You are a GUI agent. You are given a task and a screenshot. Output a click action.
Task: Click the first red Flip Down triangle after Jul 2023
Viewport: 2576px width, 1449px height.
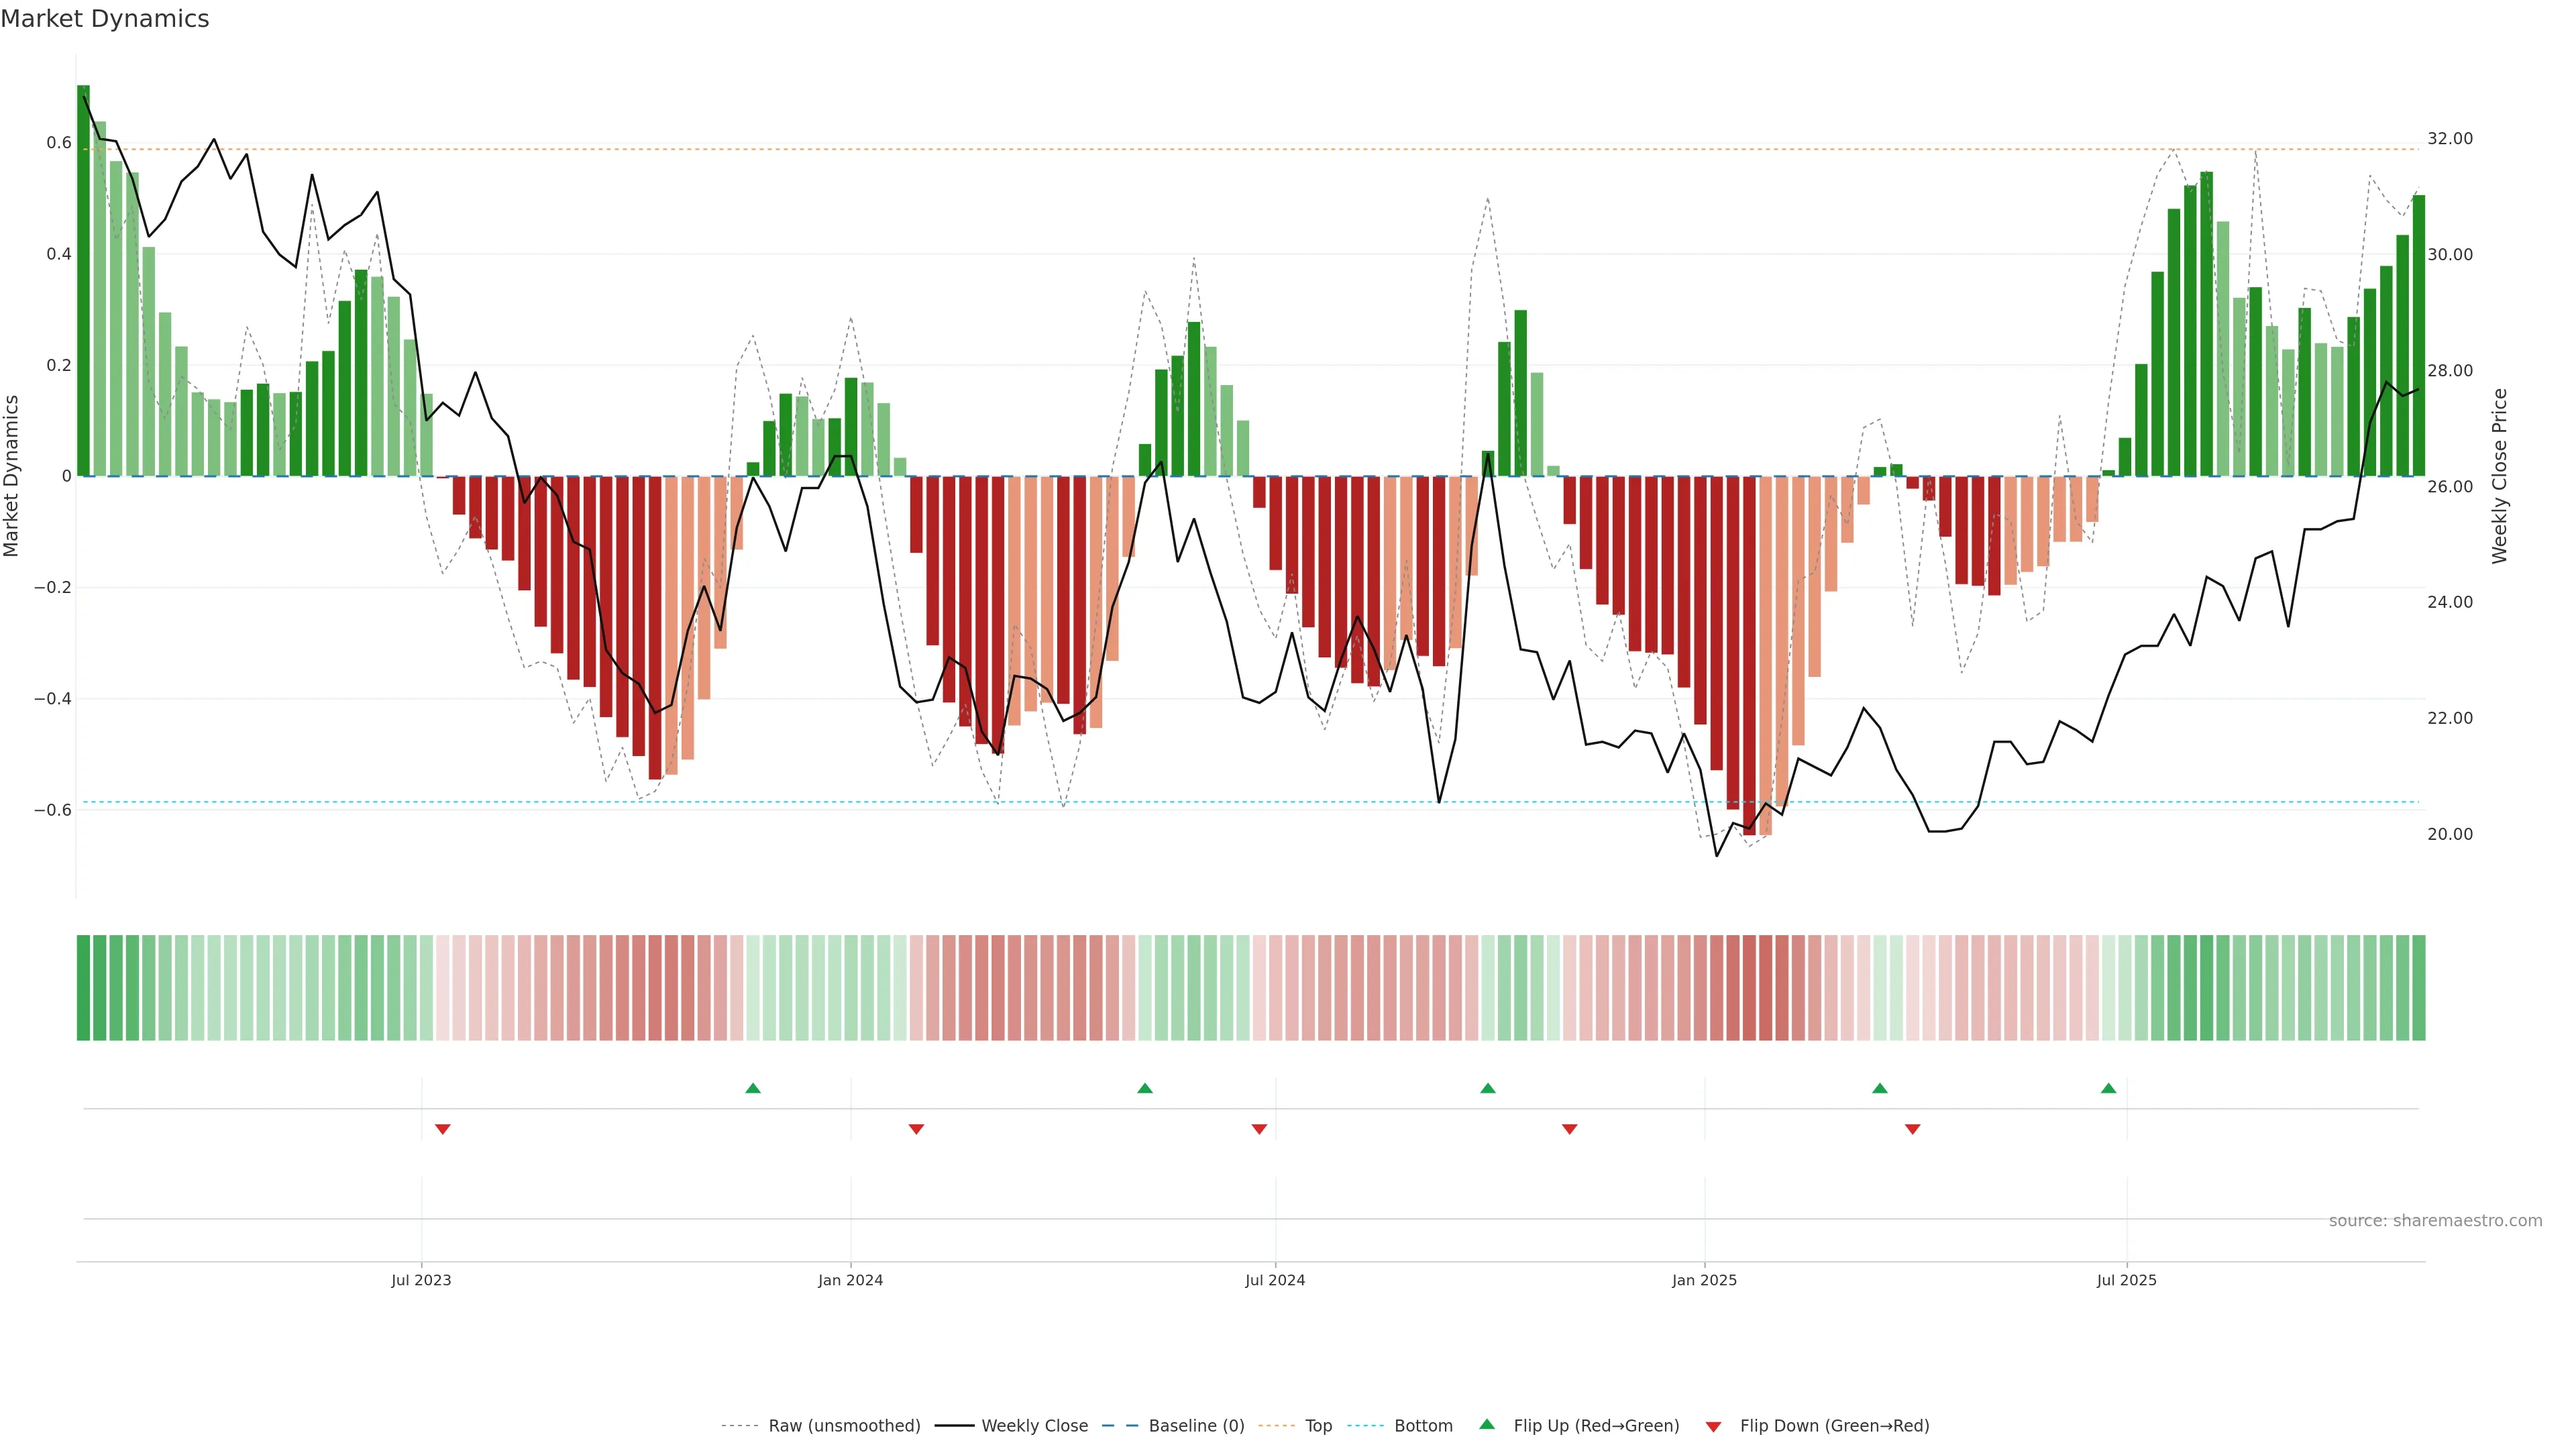point(443,1129)
